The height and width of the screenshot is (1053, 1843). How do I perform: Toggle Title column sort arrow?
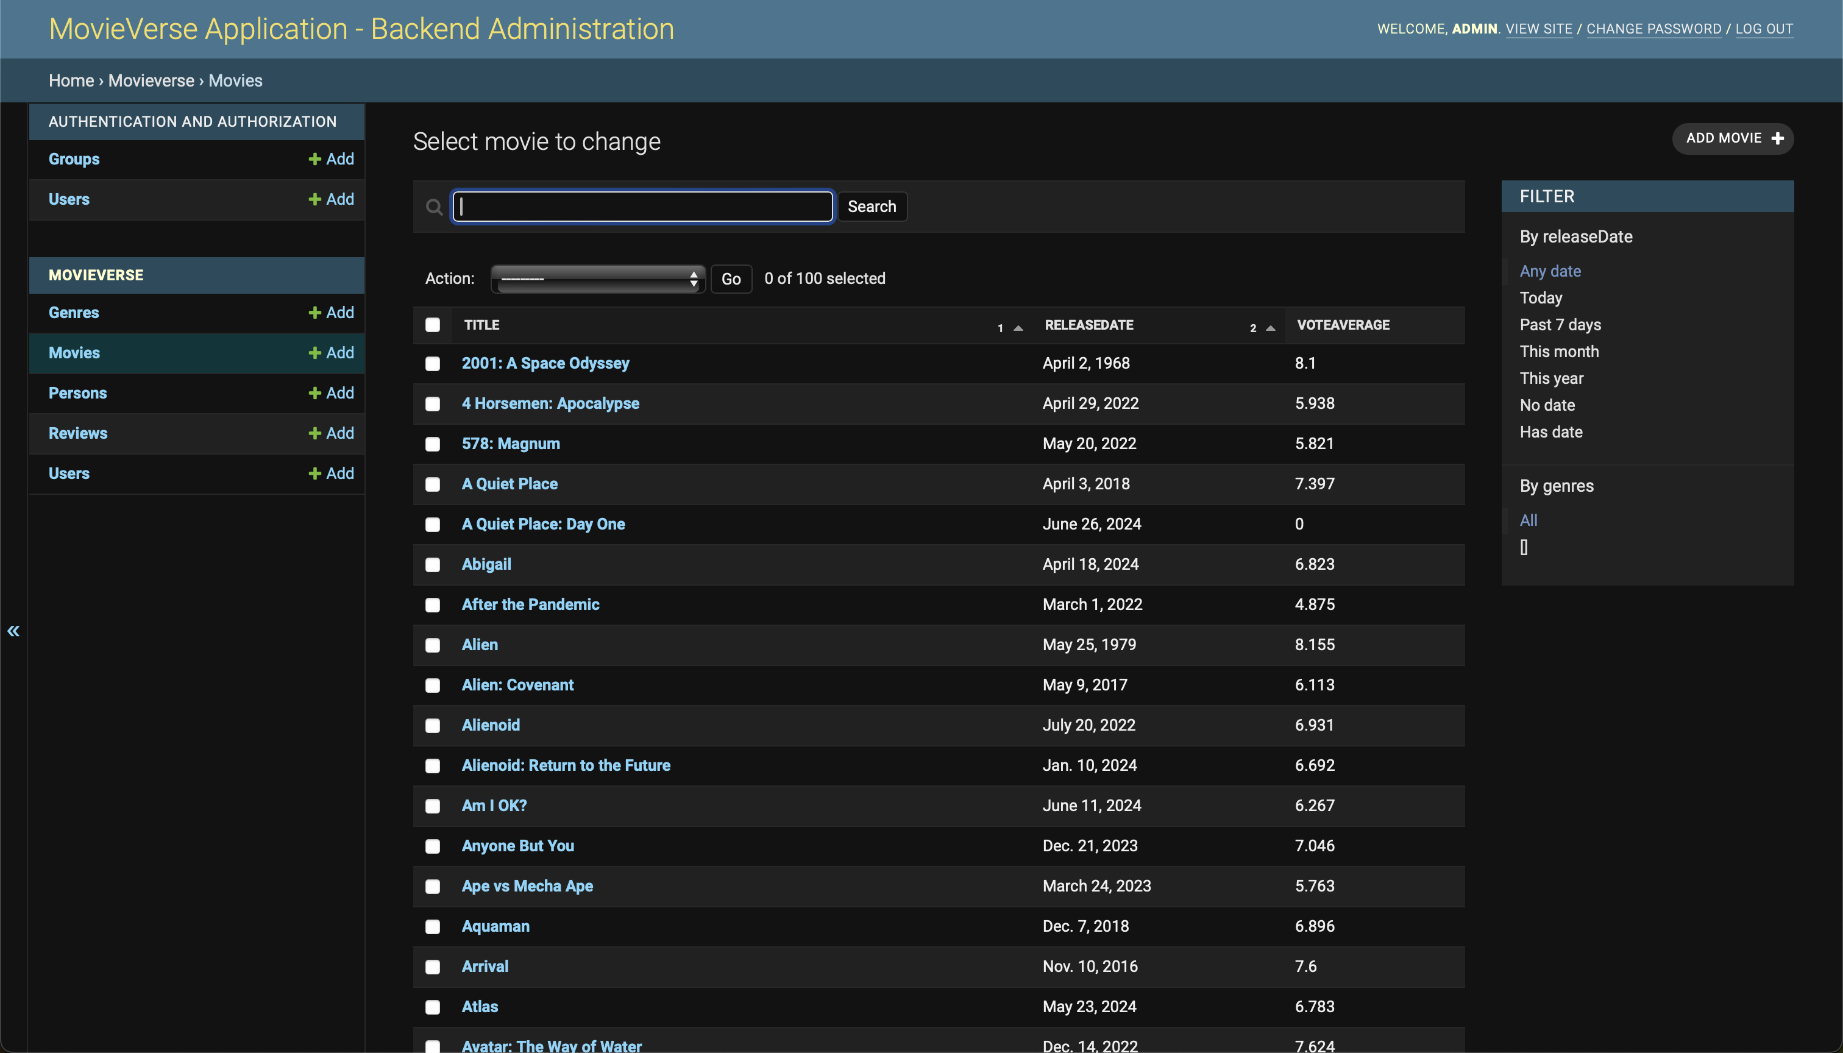tap(1018, 328)
